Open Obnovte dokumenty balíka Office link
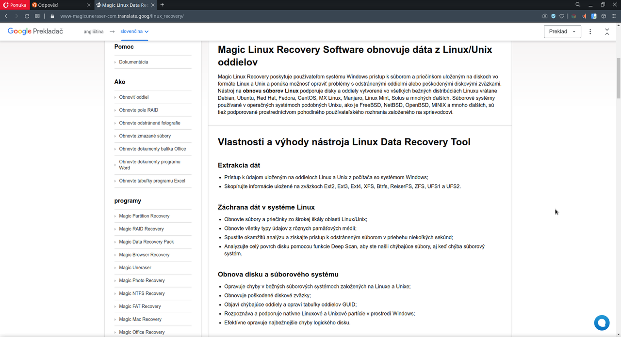This screenshot has height=337, width=621. (x=152, y=149)
